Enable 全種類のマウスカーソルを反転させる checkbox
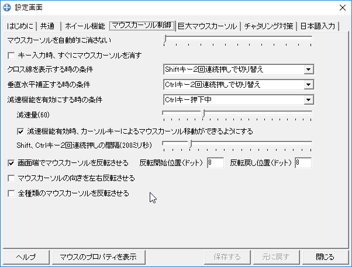Image resolution: width=352 pixels, height=267 pixels. (11, 193)
